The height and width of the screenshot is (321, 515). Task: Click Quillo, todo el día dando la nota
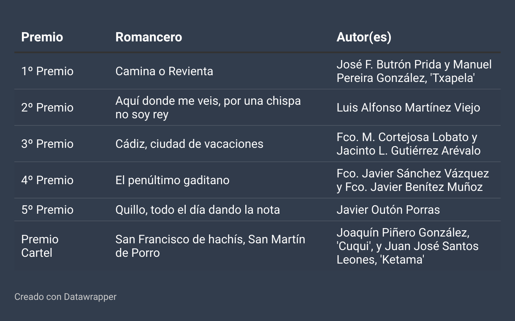198,210
